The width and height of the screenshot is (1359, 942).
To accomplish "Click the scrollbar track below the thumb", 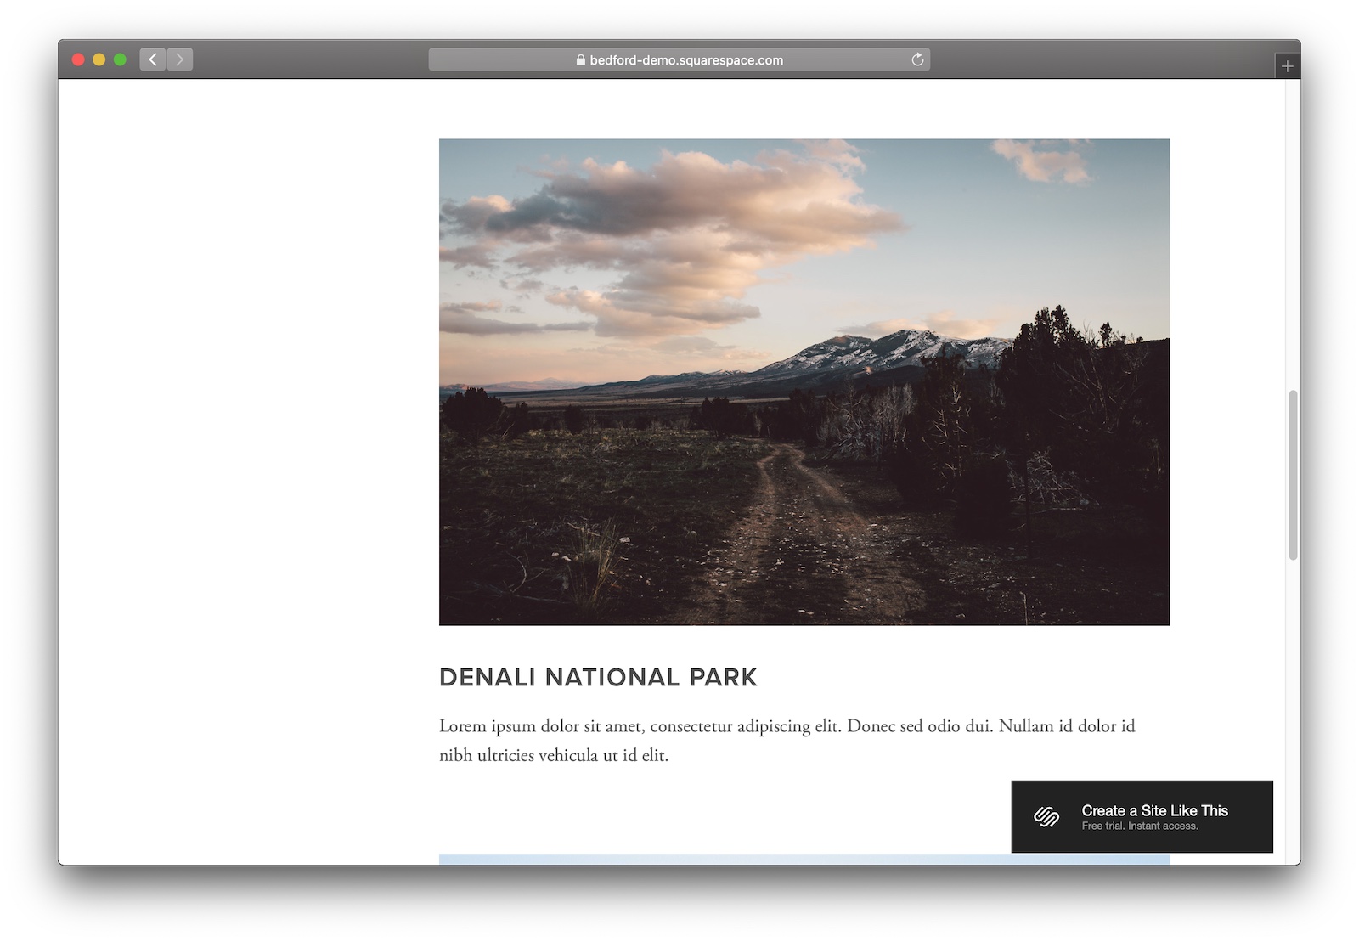I will (x=1293, y=697).
